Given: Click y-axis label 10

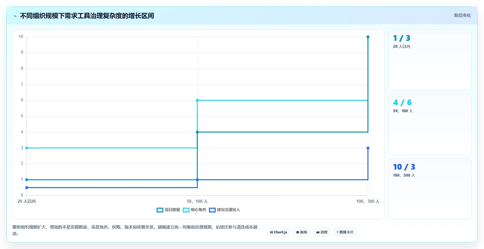Looking at the screenshot, I should [21, 37].
